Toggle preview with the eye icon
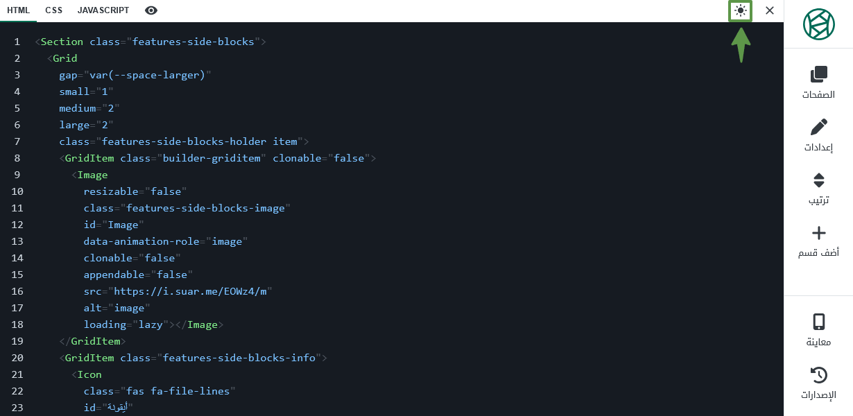This screenshot has height=416, width=853. [151, 10]
